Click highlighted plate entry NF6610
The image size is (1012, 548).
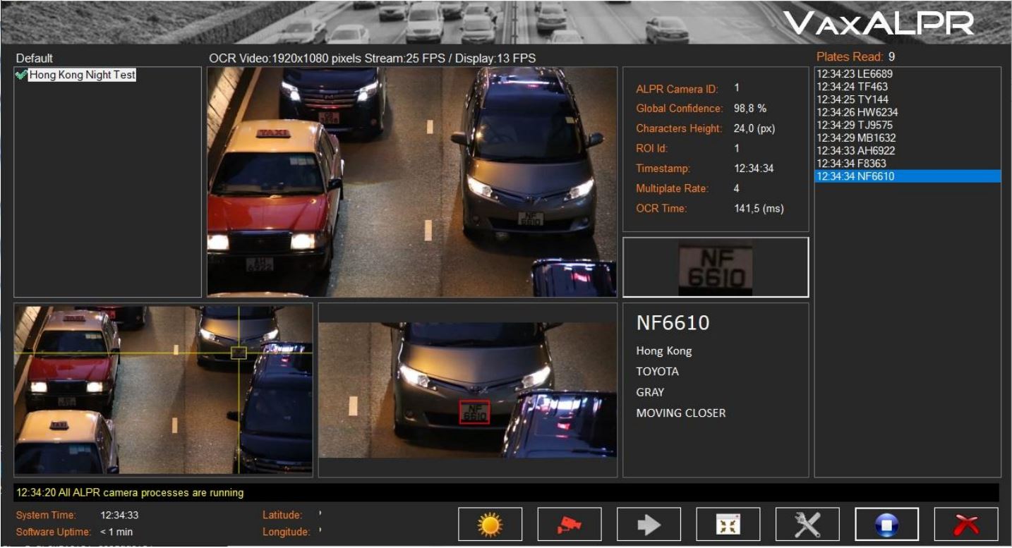(855, 176)
